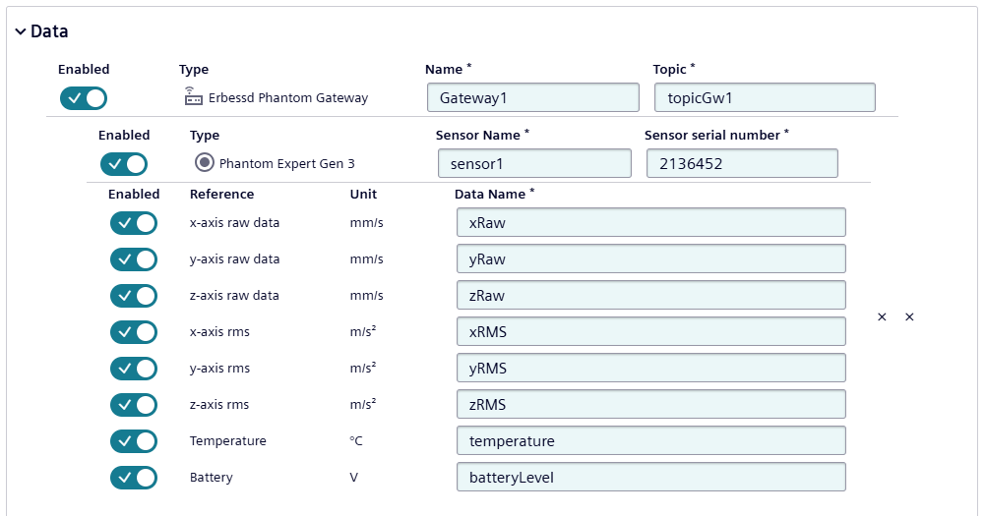The image size is (986, 516).
Task: Click the Sensor serial number field
Action: click(742, 163)
